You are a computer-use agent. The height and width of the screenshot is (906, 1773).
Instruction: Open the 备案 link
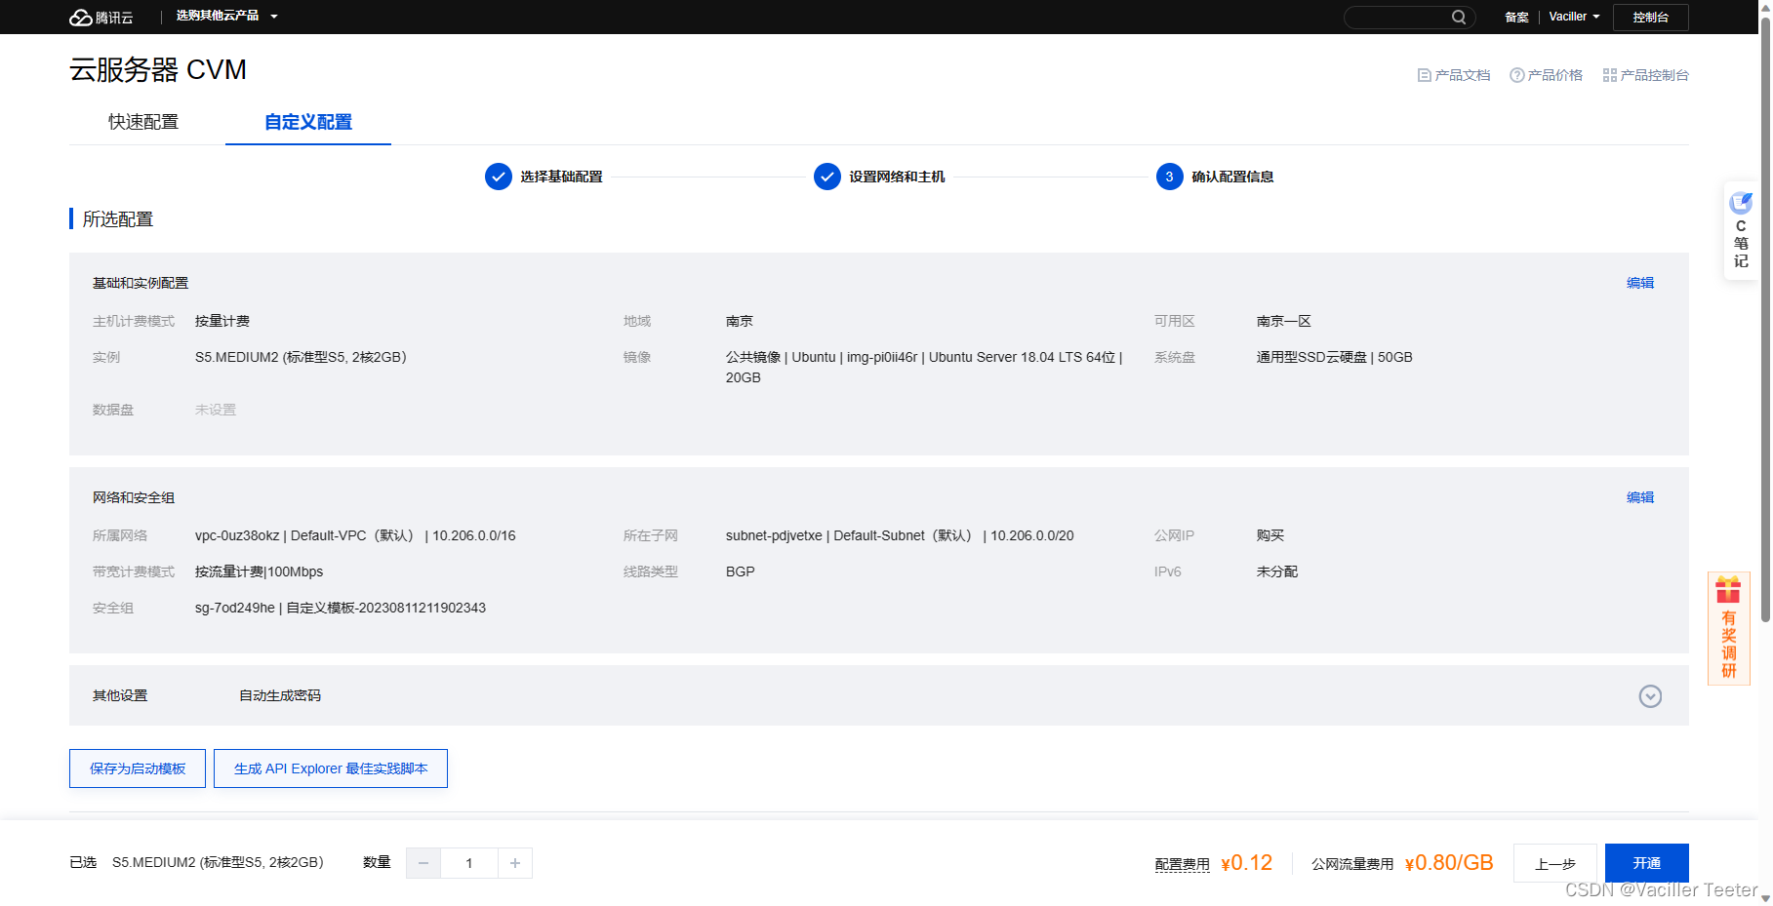pos(1515,18)
